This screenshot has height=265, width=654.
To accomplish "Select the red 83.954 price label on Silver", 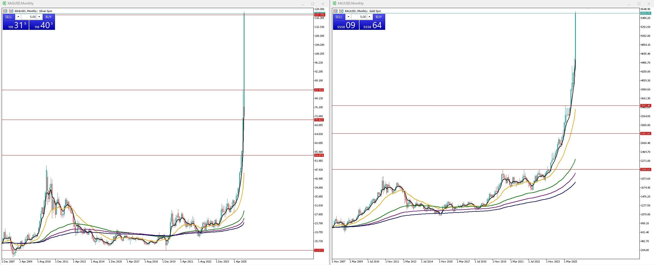I will 319,90.
